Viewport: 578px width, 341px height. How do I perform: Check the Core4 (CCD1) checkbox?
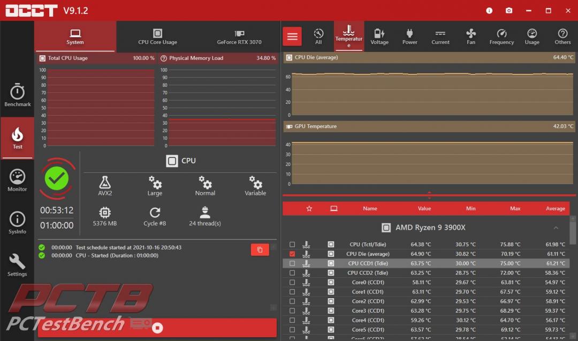click(x=292, y=320)
